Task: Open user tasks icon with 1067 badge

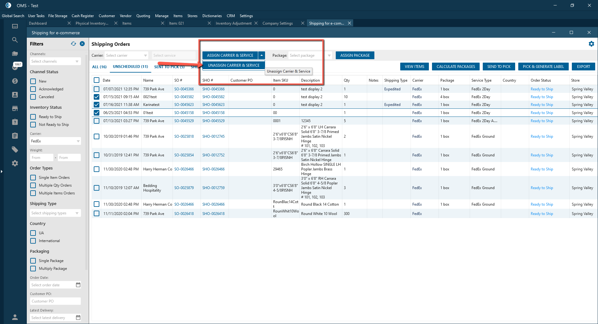Action: tap(15, 66)
